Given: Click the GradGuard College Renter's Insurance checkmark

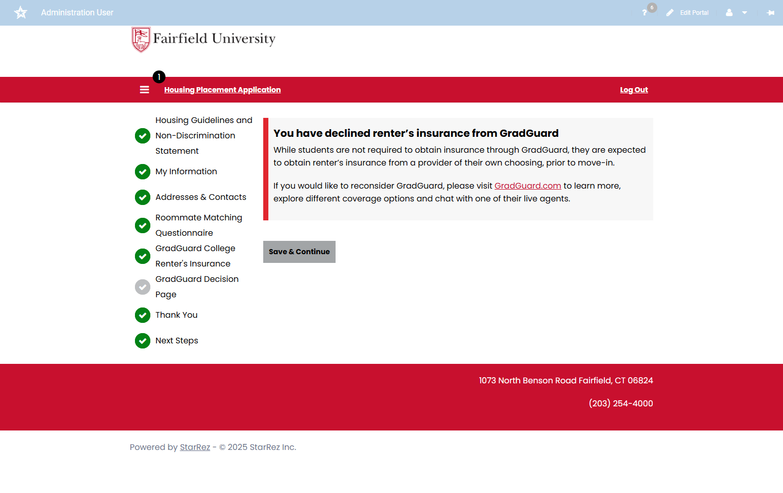Looking at the screenshot, I should [x=143, y=256].
